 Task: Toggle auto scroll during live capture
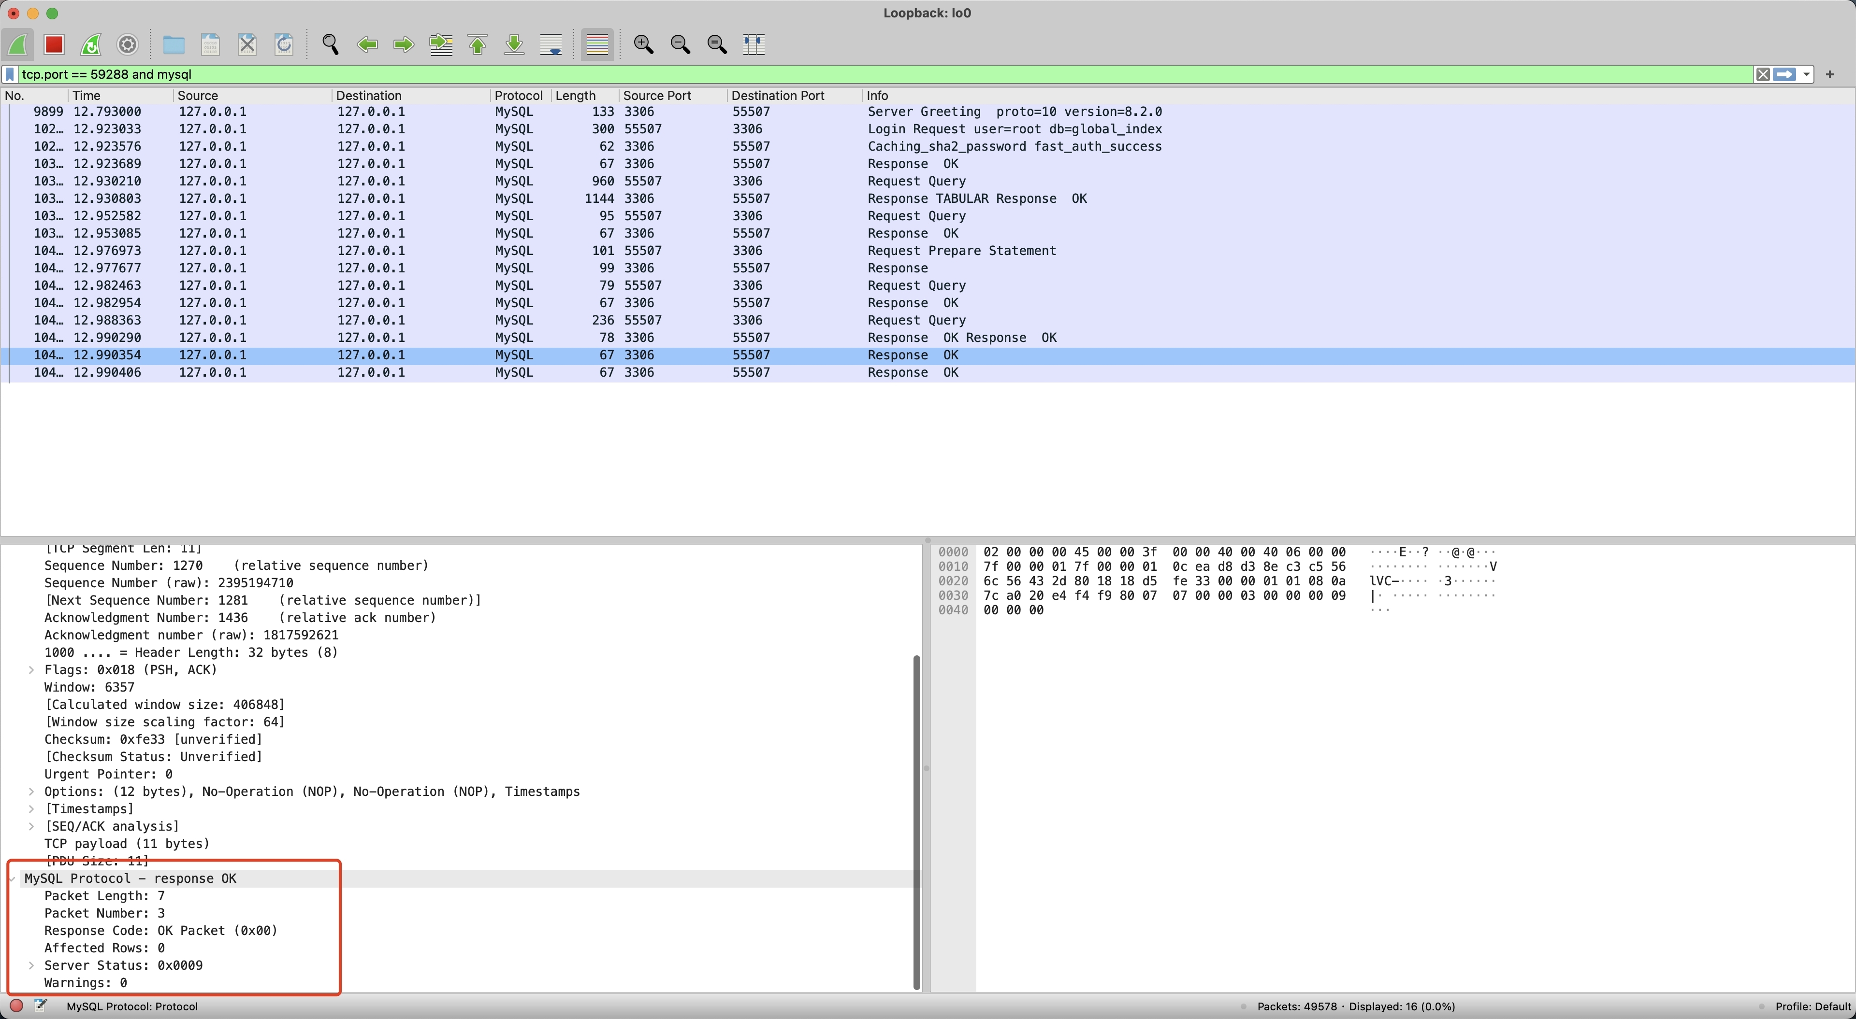(x=551, y=44)
